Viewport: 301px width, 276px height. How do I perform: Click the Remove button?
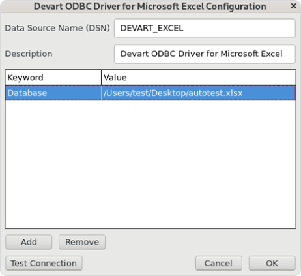coord(82,242)
